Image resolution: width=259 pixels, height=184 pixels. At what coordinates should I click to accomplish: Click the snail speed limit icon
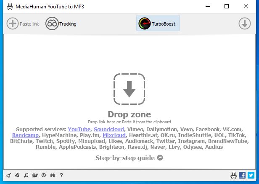35,175
